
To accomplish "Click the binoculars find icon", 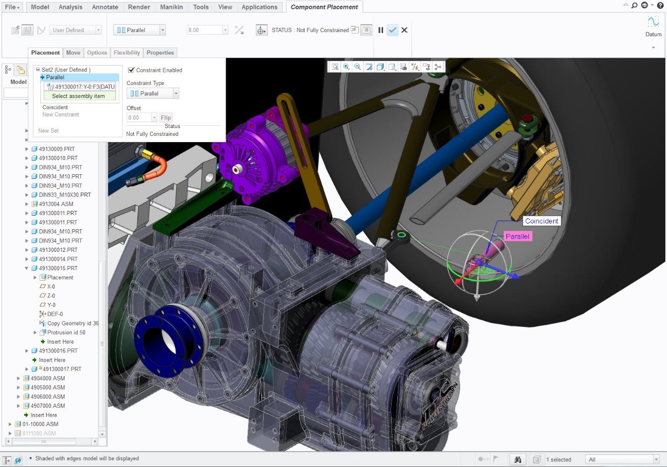I will (517, 459).
